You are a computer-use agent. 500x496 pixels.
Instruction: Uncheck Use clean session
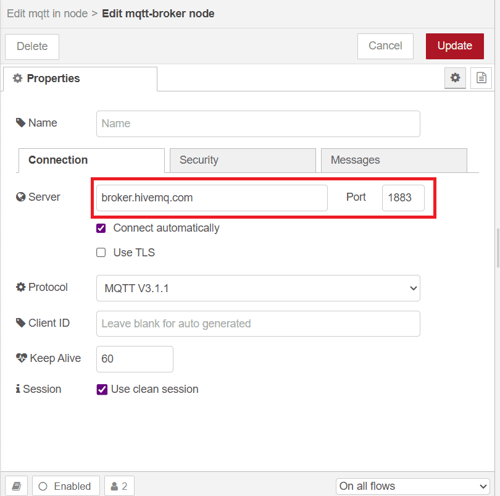coord(101,389)
